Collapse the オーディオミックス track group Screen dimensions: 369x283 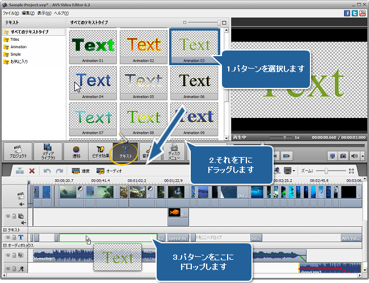tap(5, 246)
